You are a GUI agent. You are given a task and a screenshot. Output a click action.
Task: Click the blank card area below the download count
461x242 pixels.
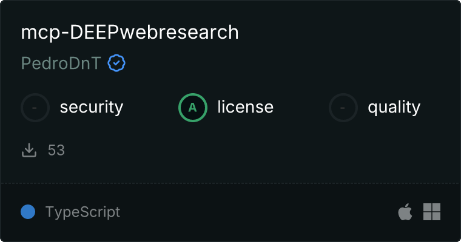pyautogui.click(x=231, y=170)
